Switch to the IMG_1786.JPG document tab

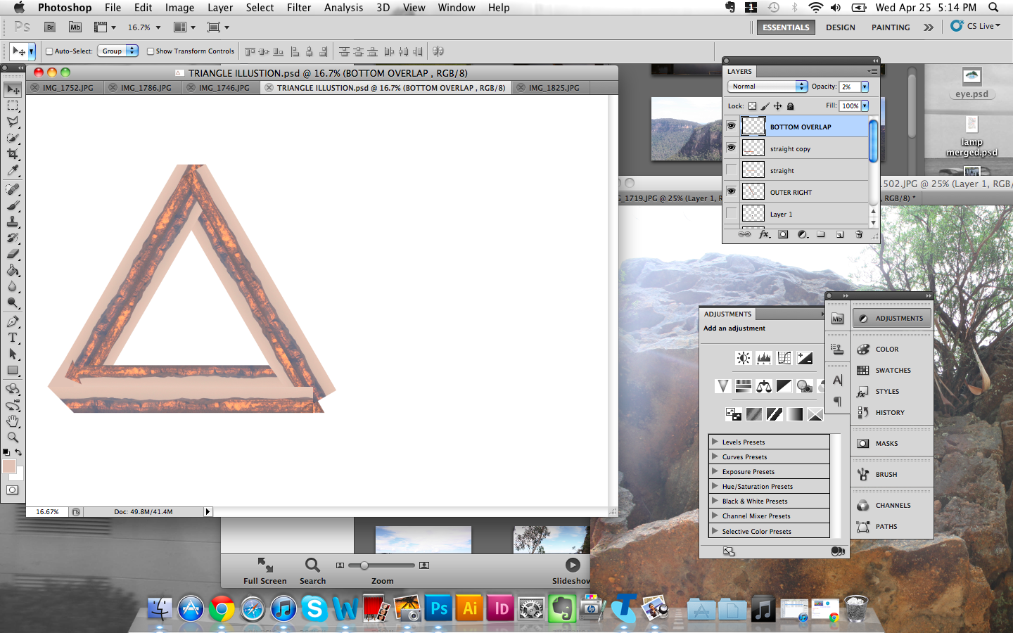143,88
